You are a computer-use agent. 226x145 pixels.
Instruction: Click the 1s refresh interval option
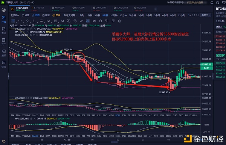click(189, 15)
